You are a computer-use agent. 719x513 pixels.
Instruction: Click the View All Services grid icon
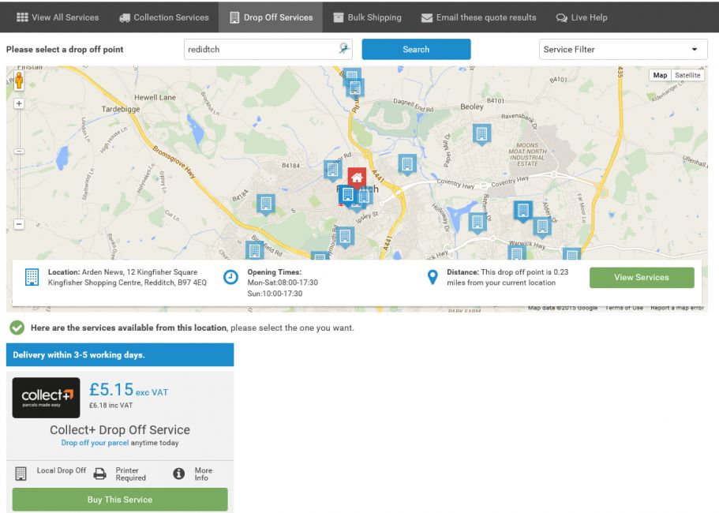pos(22,17)
